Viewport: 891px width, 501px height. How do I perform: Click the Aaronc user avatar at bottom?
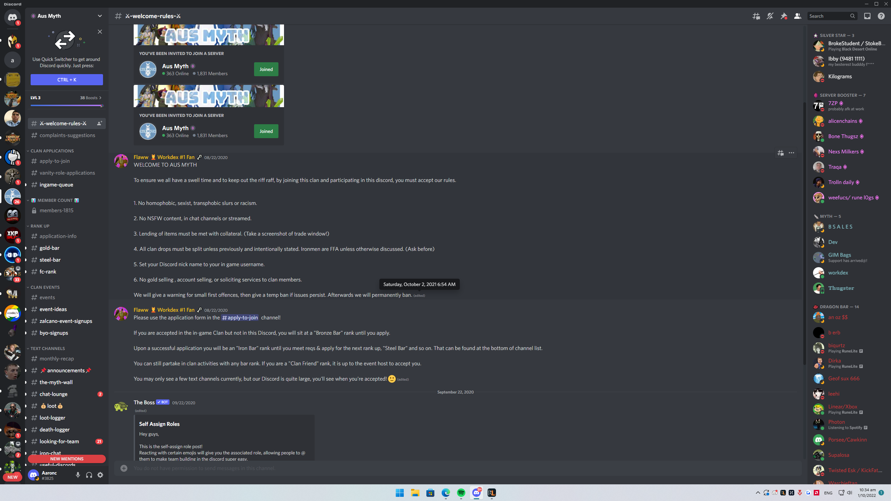pyautogui.click(x=34, y=475)
